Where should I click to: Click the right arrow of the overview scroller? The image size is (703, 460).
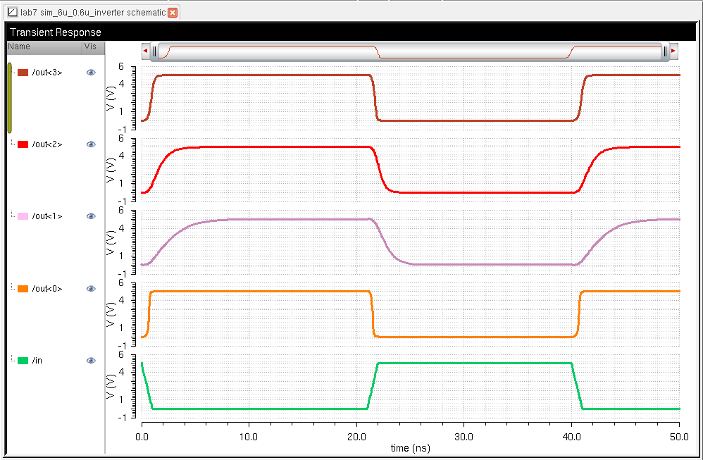[673, 51]
